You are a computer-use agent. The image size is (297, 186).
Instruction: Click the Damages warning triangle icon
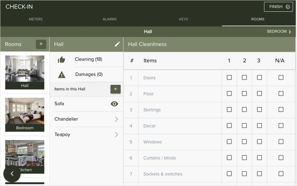62,75
